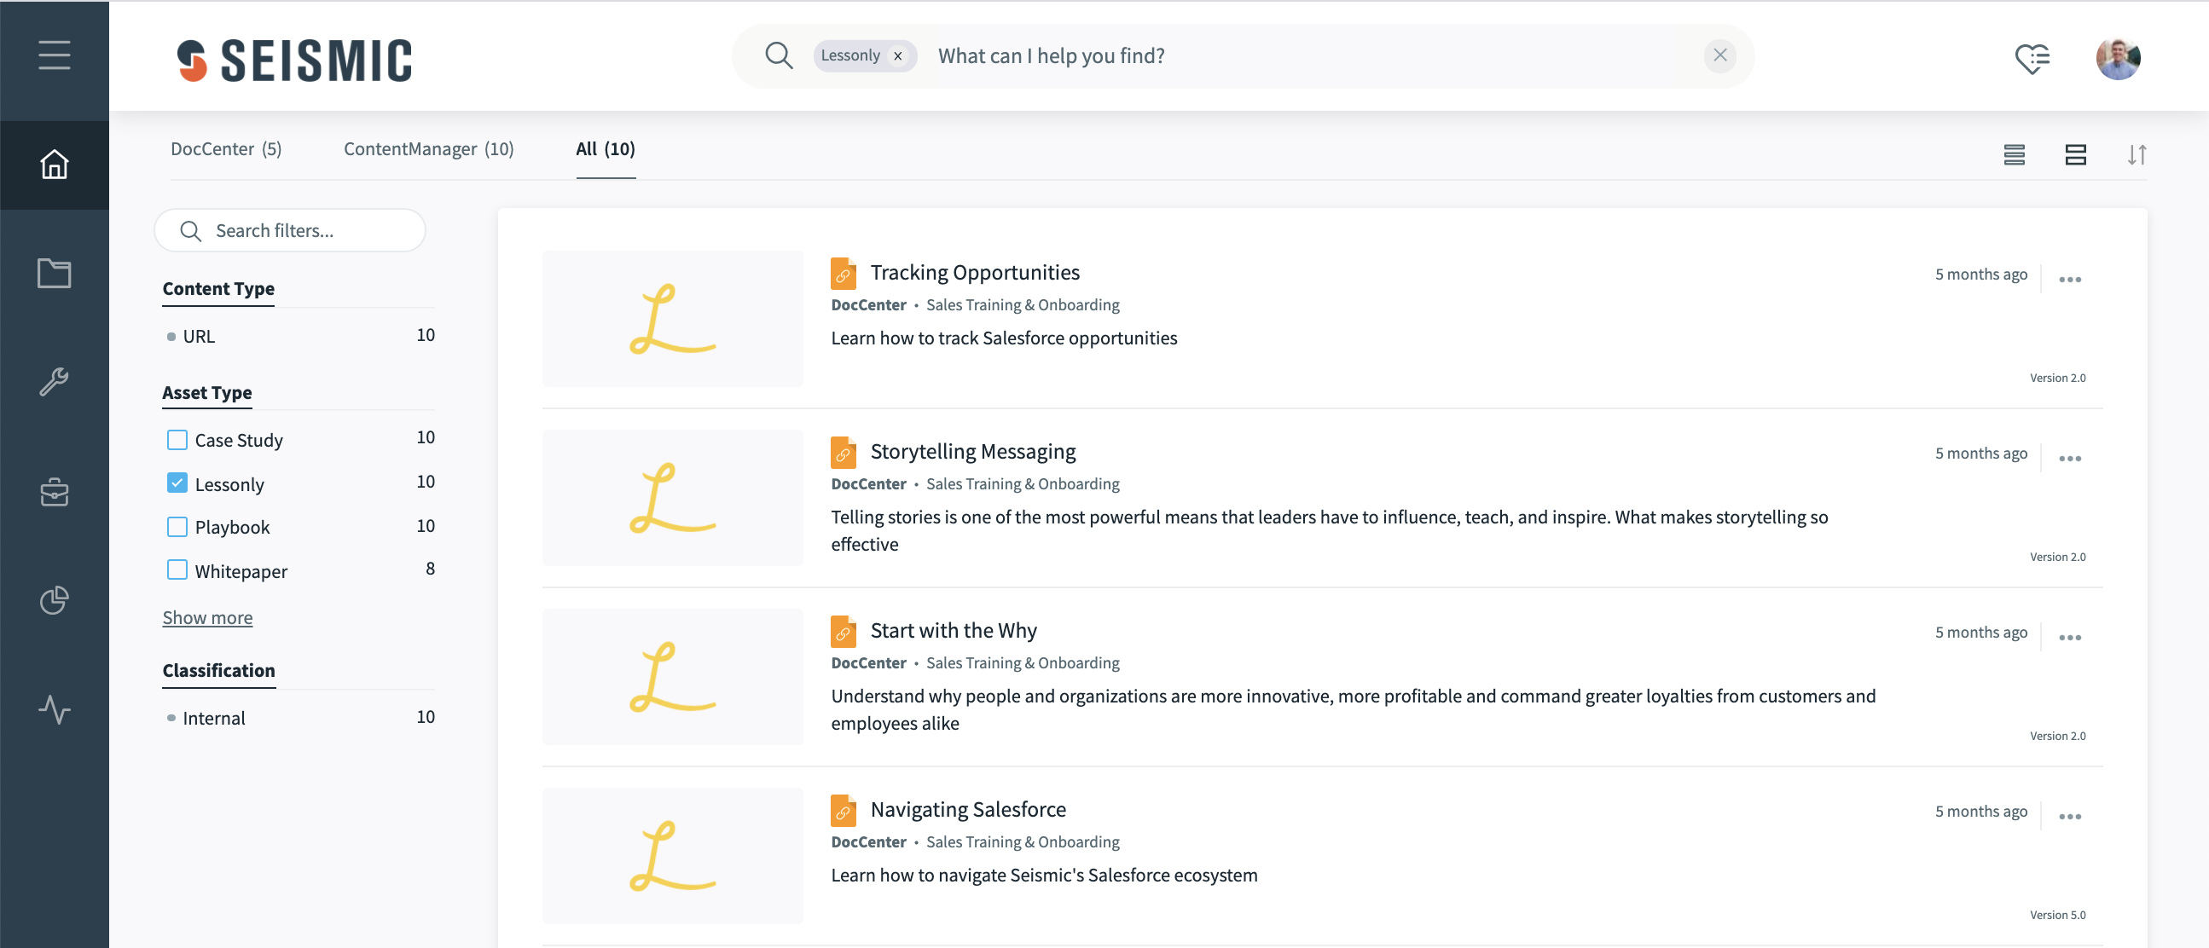This screenshot has width=2209, height=948.
Task: Open the briefcase icon in sidebar
Action: (x=54, y=492)
